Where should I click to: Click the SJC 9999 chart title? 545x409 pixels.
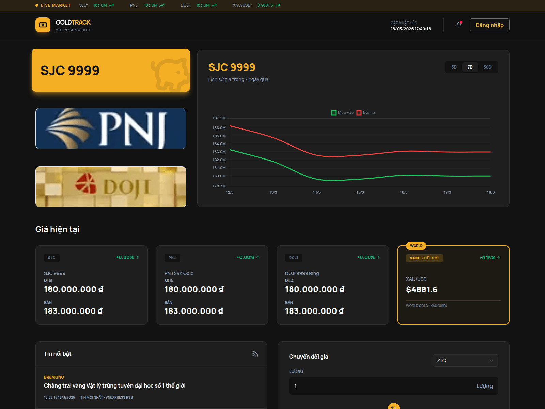[232, 67]
